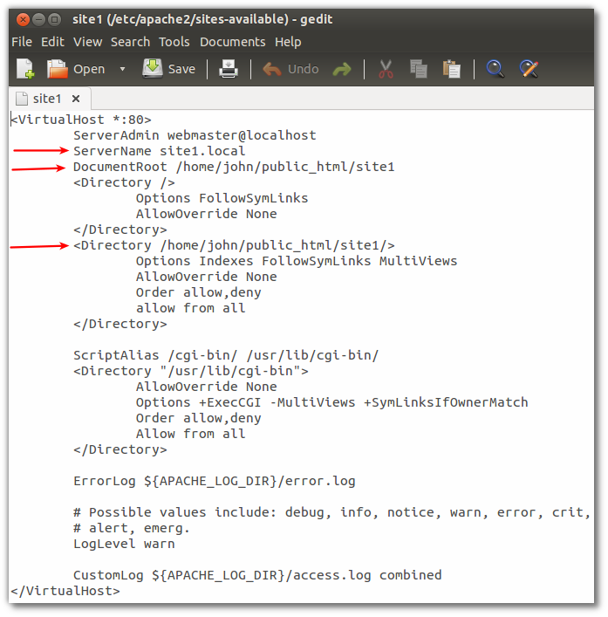Click the Redo arrow icon
The height and width of the screenshot is (617, 608).
point(342,69)
